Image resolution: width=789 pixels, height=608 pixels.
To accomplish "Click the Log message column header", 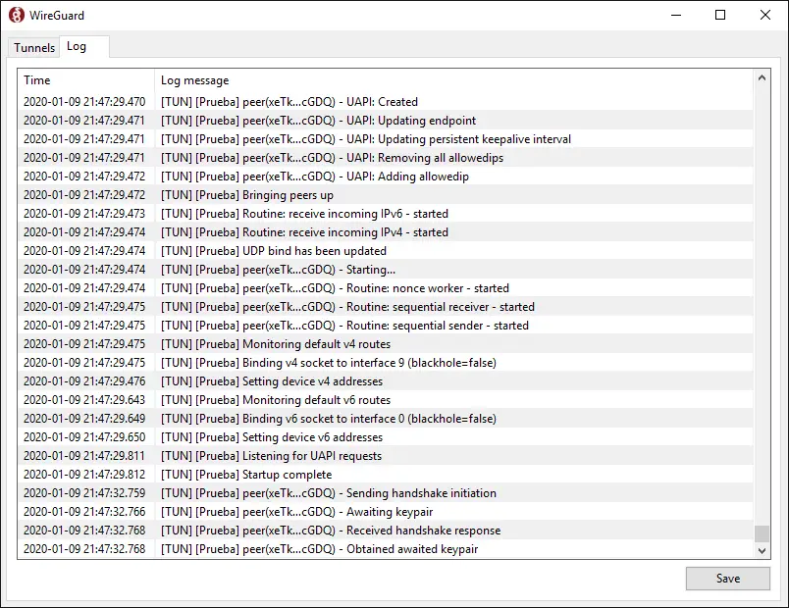I will (452, 80).
